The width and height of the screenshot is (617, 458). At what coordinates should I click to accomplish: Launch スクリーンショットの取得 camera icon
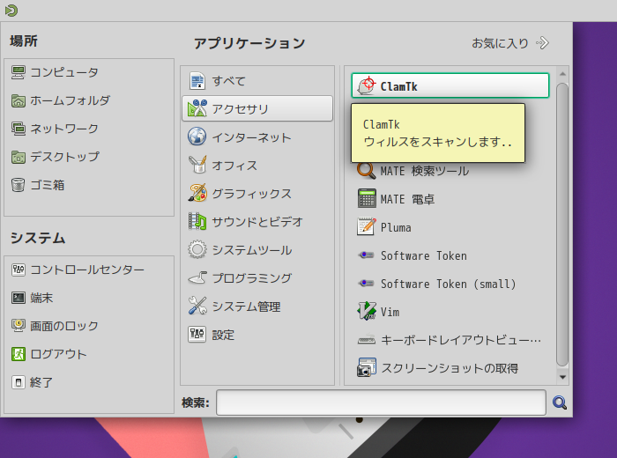[x=367, y=367]
